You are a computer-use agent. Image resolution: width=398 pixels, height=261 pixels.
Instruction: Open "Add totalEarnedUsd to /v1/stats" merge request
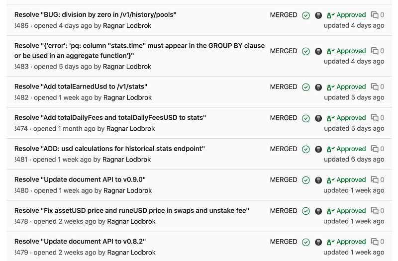[81, 87]
